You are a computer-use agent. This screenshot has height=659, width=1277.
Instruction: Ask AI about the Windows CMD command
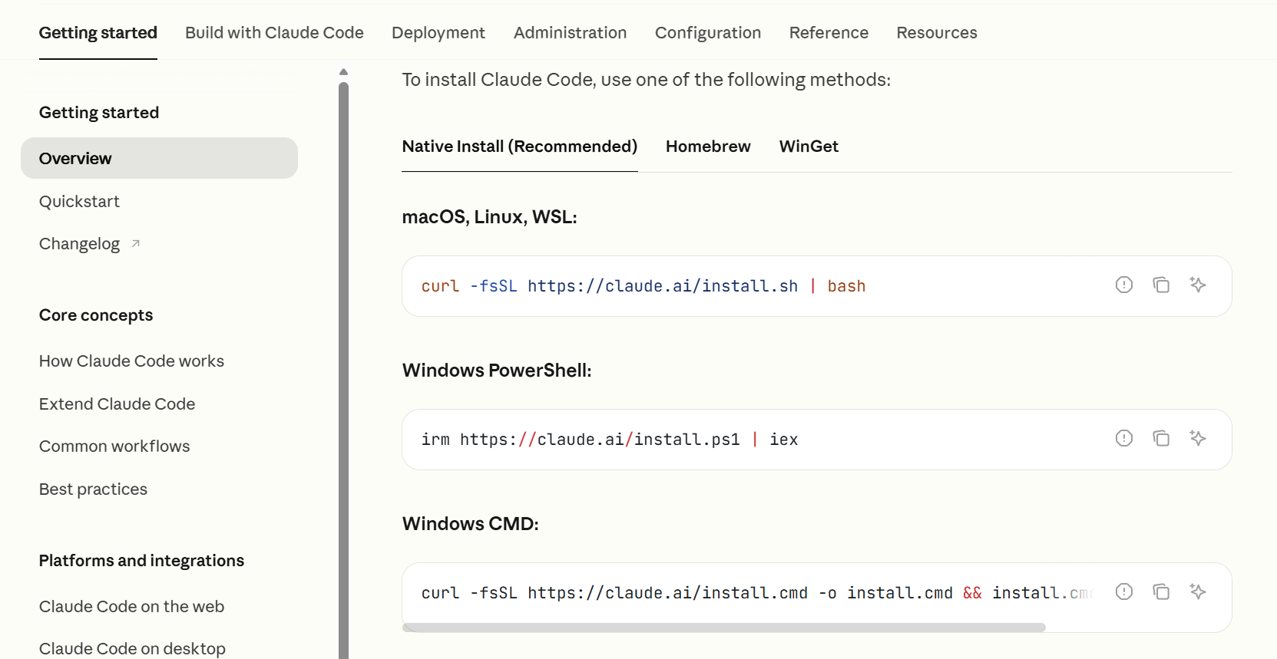[1198, 592]
